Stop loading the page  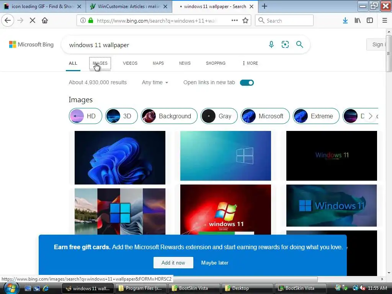(33, 21)
